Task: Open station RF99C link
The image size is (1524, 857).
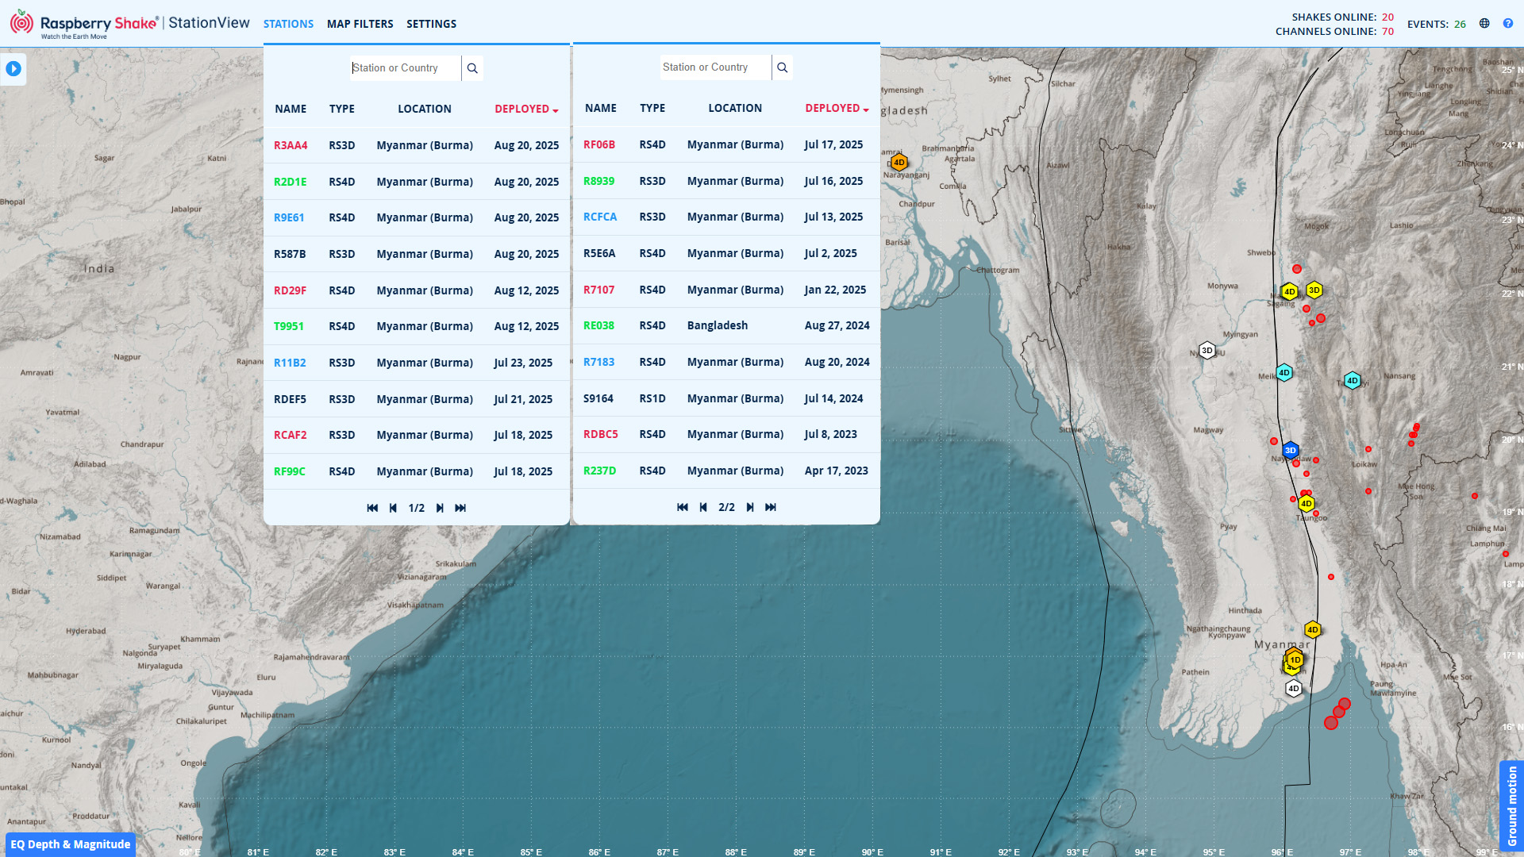Action: click(x=290, y=472)
